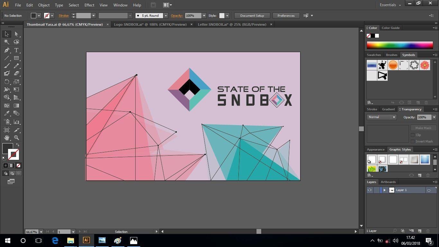Viewport: 439px width, 247px height.
Task: Select the Magic Wand tool
Action: pos(6,42)
